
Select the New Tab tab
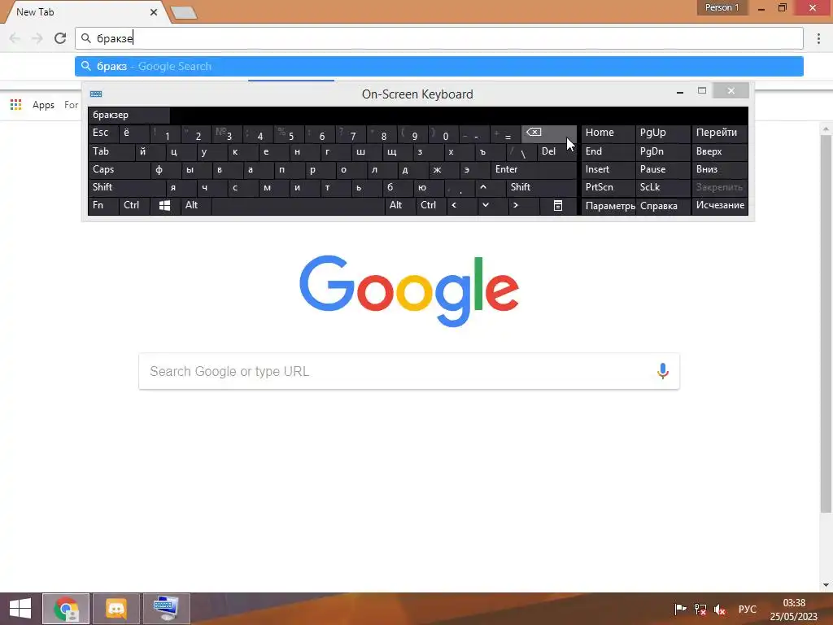tap(86, 12)
